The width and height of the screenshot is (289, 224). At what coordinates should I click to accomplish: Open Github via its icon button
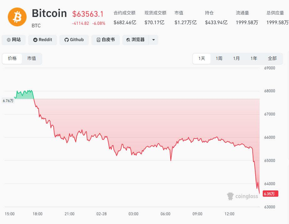[66, 40]
